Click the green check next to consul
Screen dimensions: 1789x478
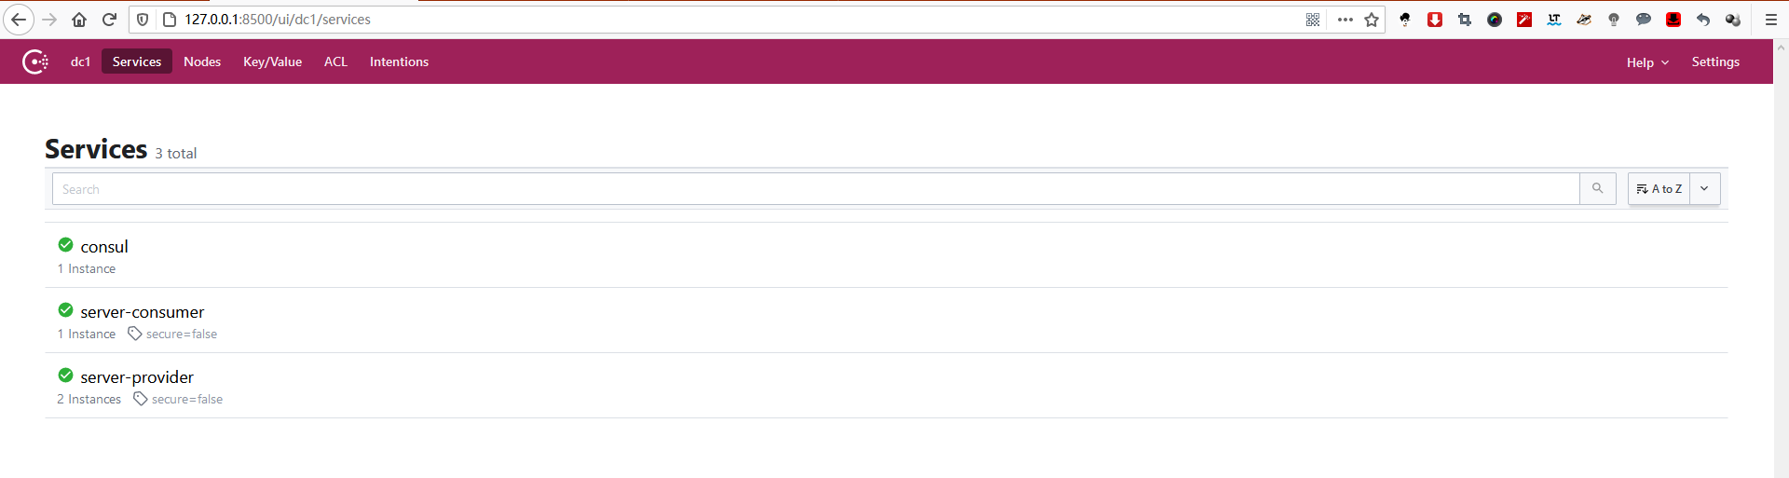tap(65, 245)
